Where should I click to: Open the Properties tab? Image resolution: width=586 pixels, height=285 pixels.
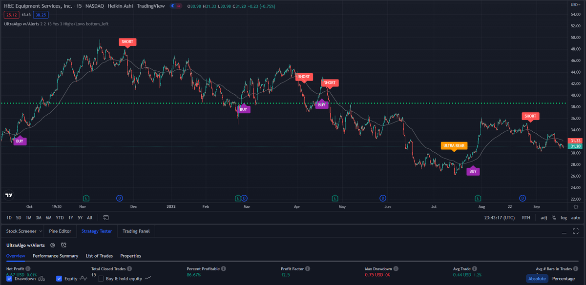(130, 256)
